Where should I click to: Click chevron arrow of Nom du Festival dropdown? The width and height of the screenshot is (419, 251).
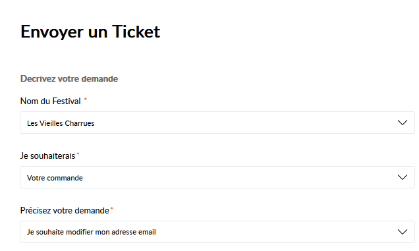[402, 123]
